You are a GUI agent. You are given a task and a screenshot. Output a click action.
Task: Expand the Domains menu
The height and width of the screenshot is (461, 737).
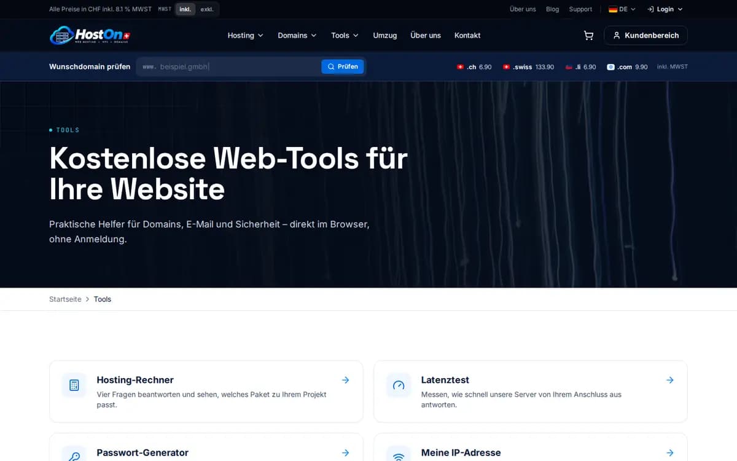(297, 36)
